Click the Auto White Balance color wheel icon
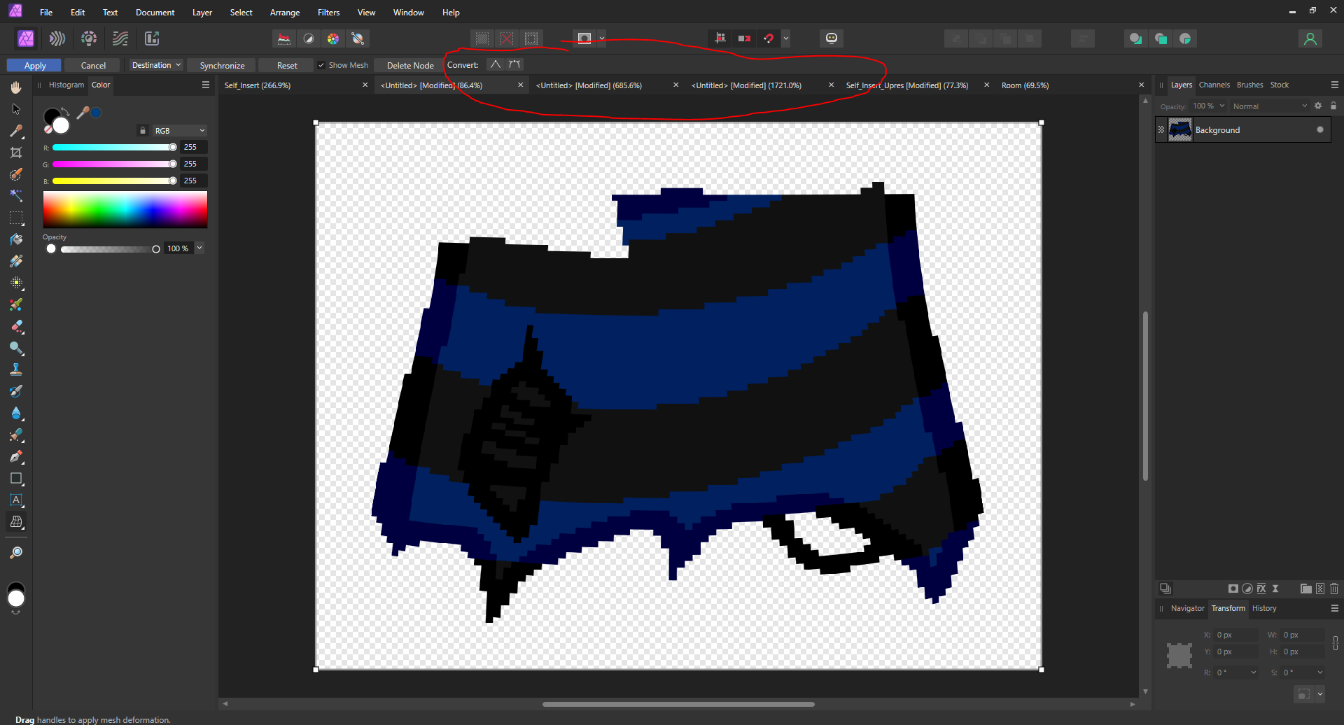This screenshot has width=1344, height=725. click(333, 38)
